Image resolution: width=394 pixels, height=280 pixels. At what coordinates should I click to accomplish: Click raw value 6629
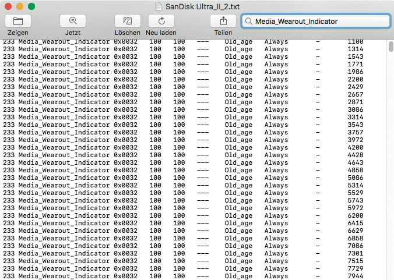click(356, 231)
